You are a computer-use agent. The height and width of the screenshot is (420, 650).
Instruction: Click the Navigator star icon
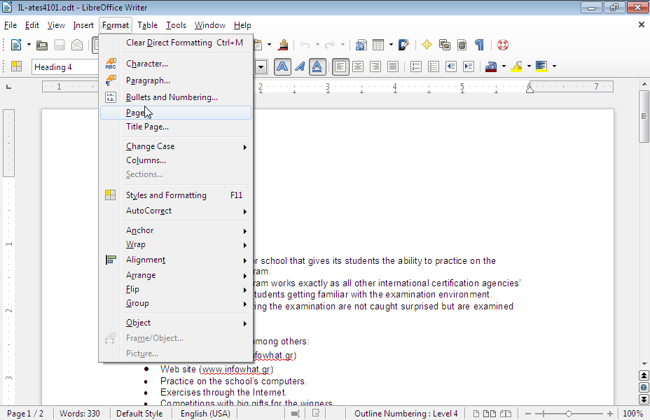[x=427, y=45]
